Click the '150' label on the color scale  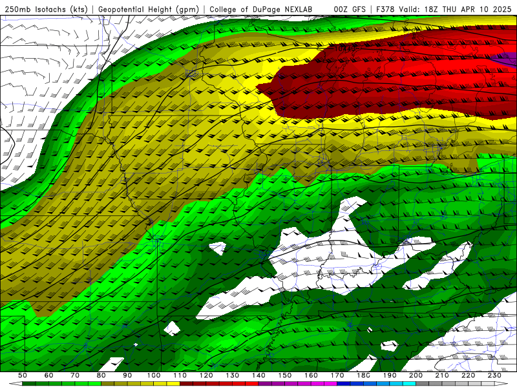pos(285,375)
